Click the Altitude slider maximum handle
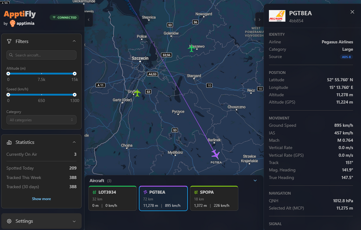The image size is (361, 230). tap(75, 74)
